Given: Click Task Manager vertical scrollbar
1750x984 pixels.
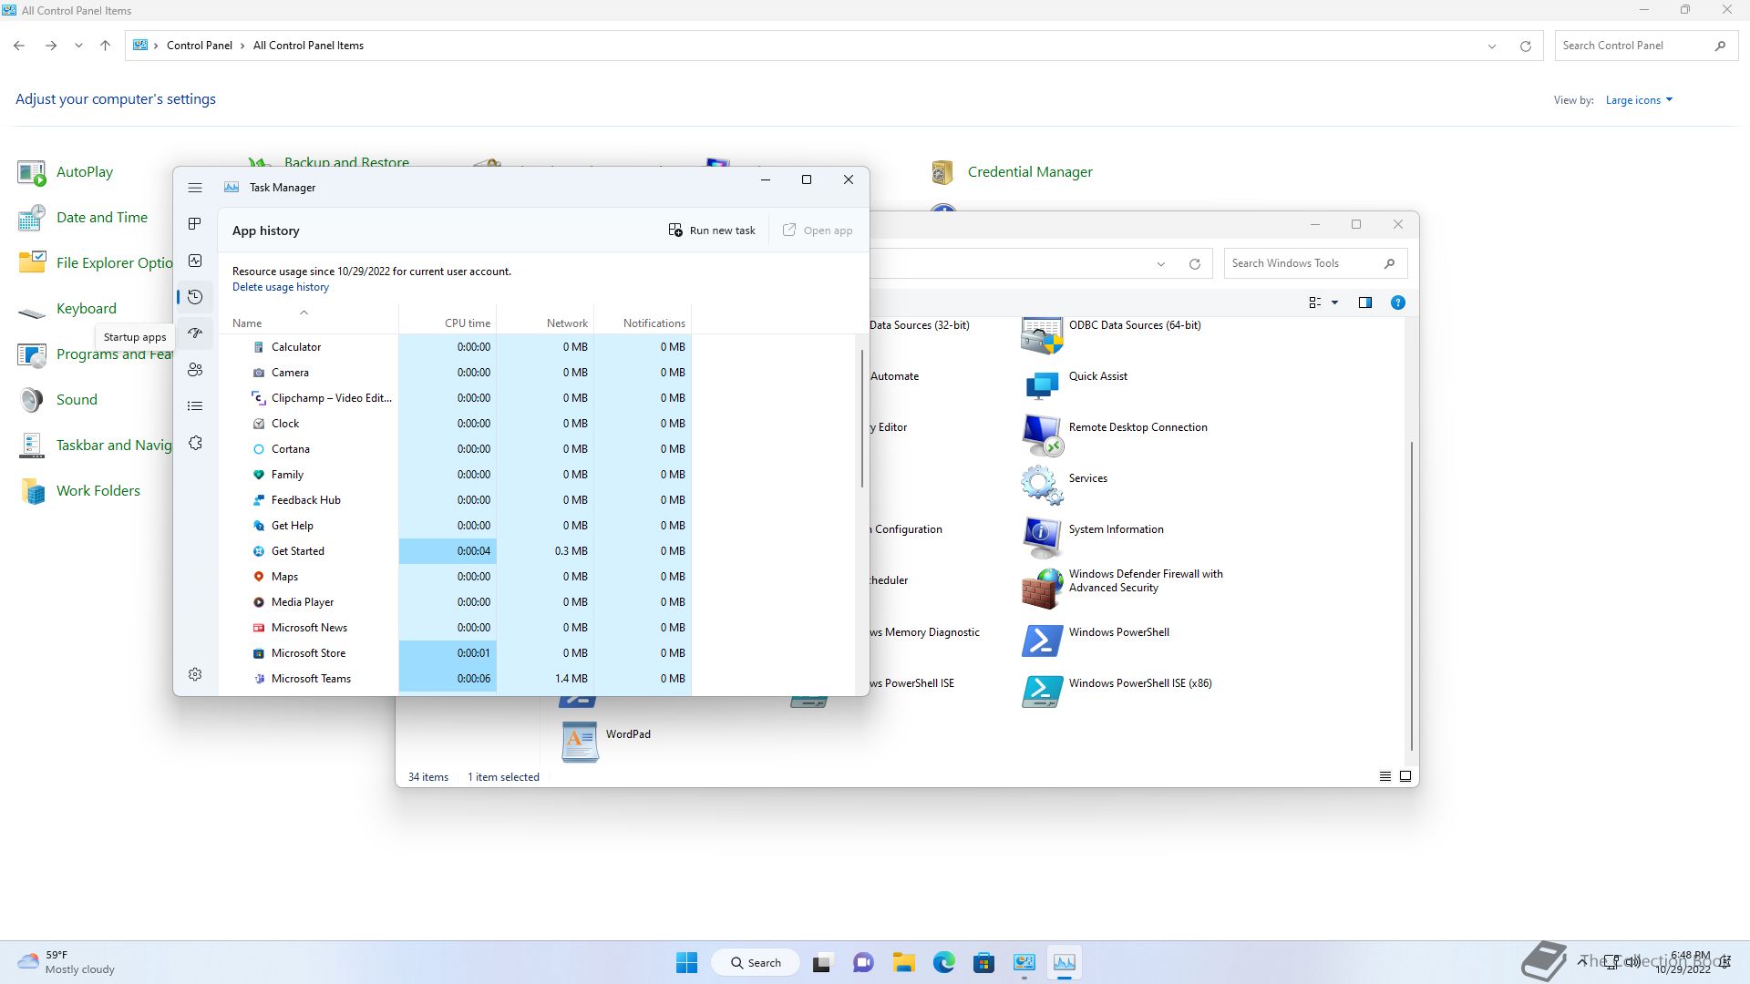Looking at the screenshot, I should (861, 418).
